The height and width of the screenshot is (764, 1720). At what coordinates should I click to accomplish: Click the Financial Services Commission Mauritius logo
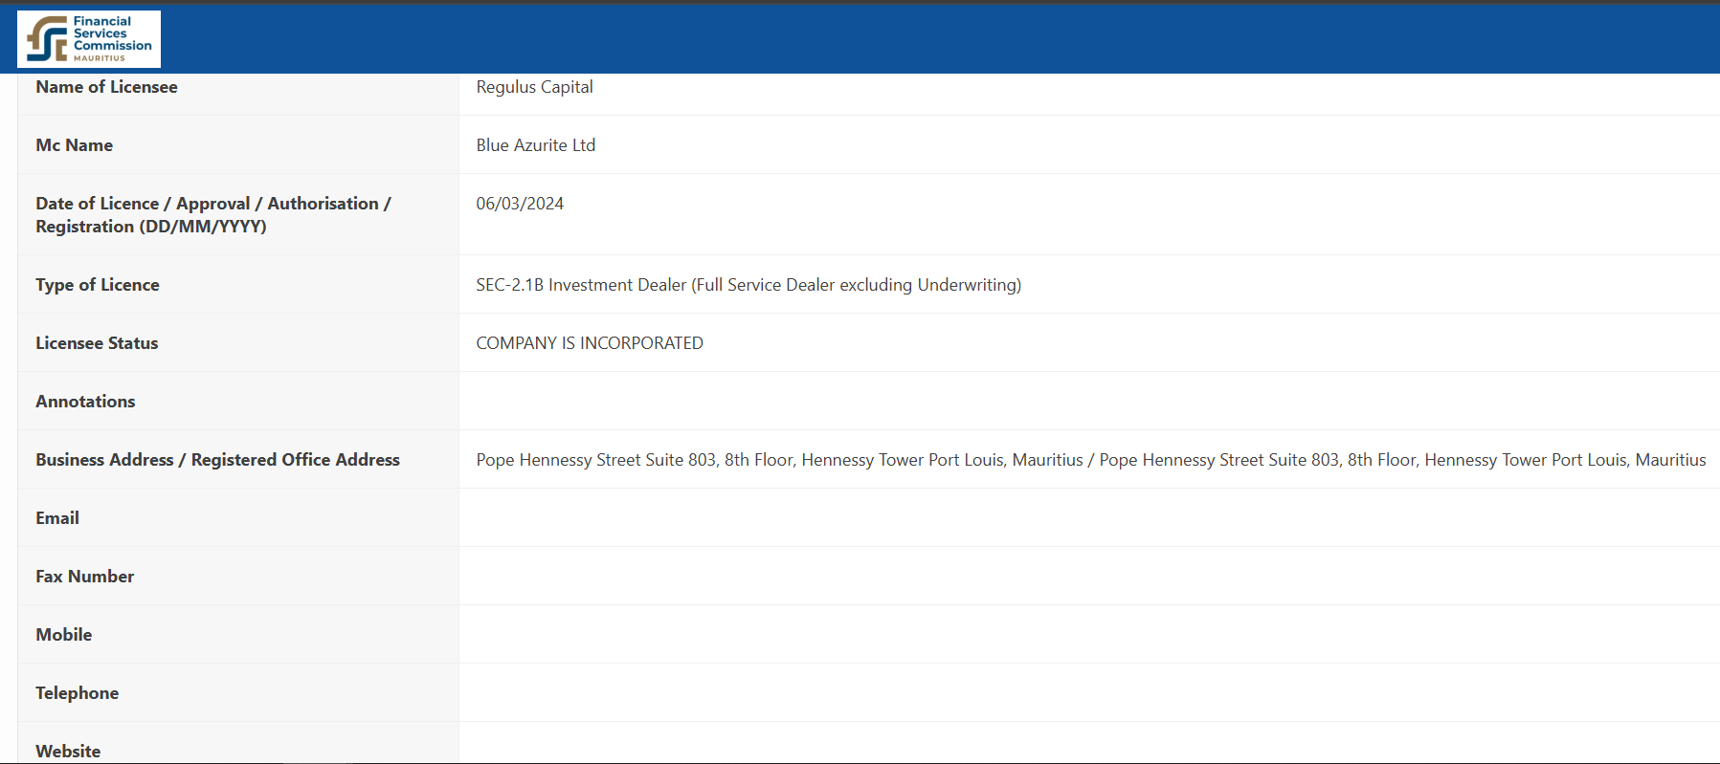point(89,39)
